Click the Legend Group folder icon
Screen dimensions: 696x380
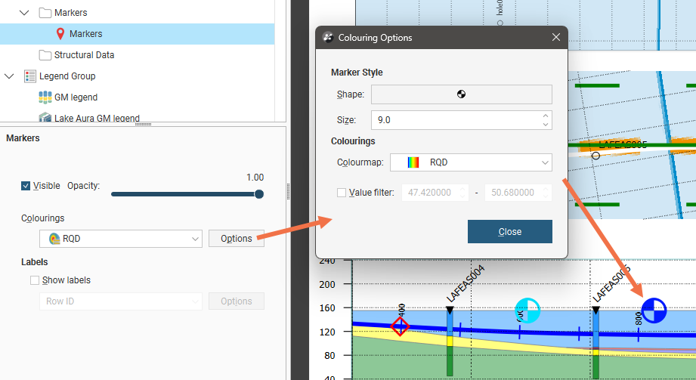tap(30, 76)
